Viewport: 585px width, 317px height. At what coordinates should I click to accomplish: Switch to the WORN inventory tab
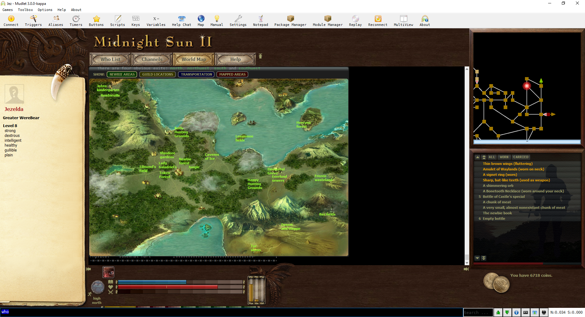click(504, 157)
